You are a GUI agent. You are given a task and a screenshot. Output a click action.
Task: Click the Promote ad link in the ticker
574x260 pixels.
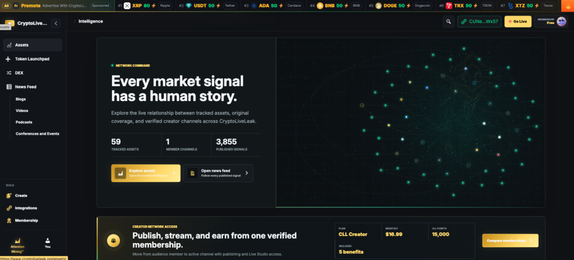tap(31, 6)
